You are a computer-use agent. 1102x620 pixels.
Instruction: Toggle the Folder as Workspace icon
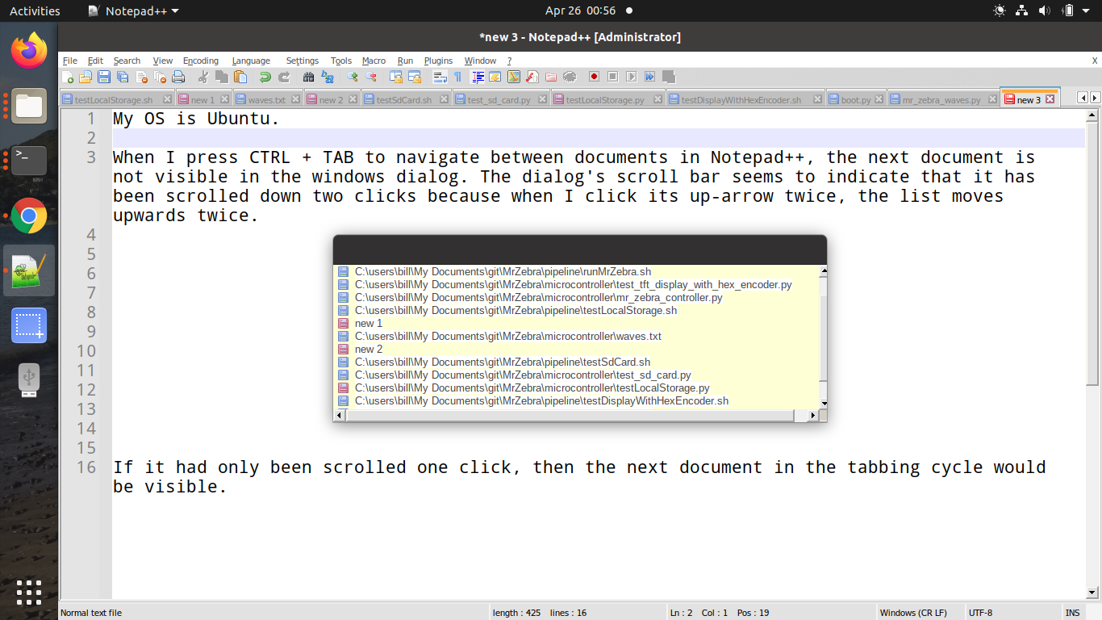pyautogui.click(x=550, y=77)
